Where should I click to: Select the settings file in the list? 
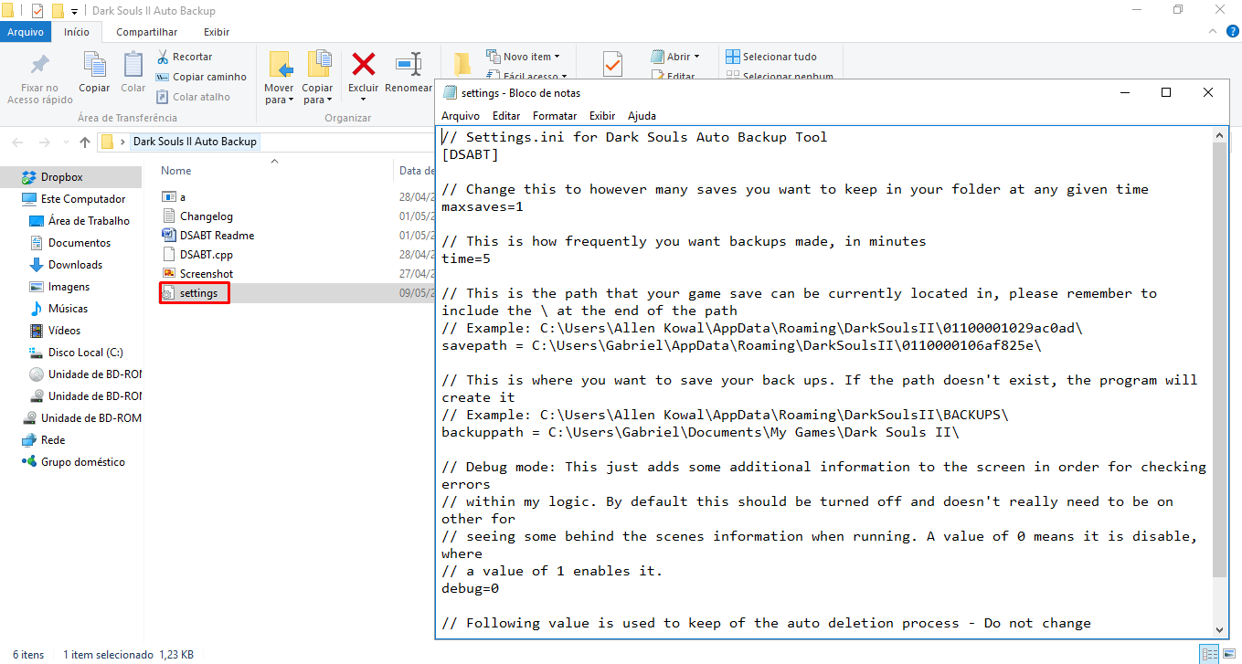(x=199, y=293)
